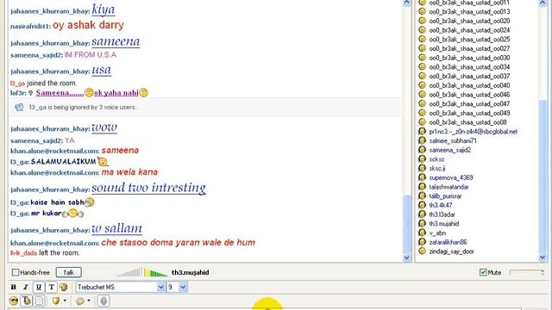Click avatar icon beside salmee_subhani71

(x=422, y=140)
